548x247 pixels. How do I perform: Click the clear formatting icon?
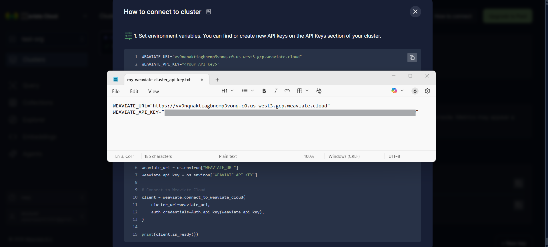click(x=319, y=91)
